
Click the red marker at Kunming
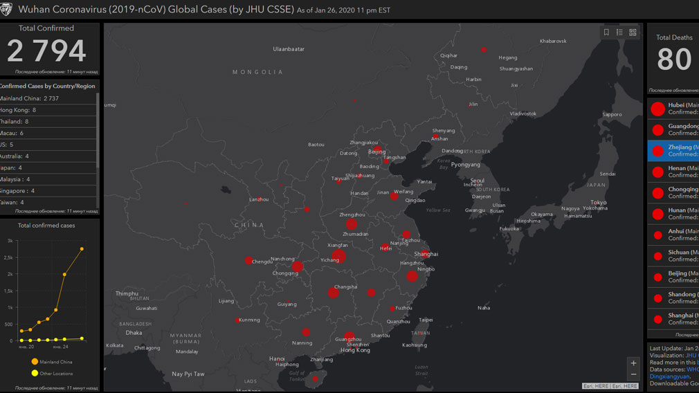[237, 320]
